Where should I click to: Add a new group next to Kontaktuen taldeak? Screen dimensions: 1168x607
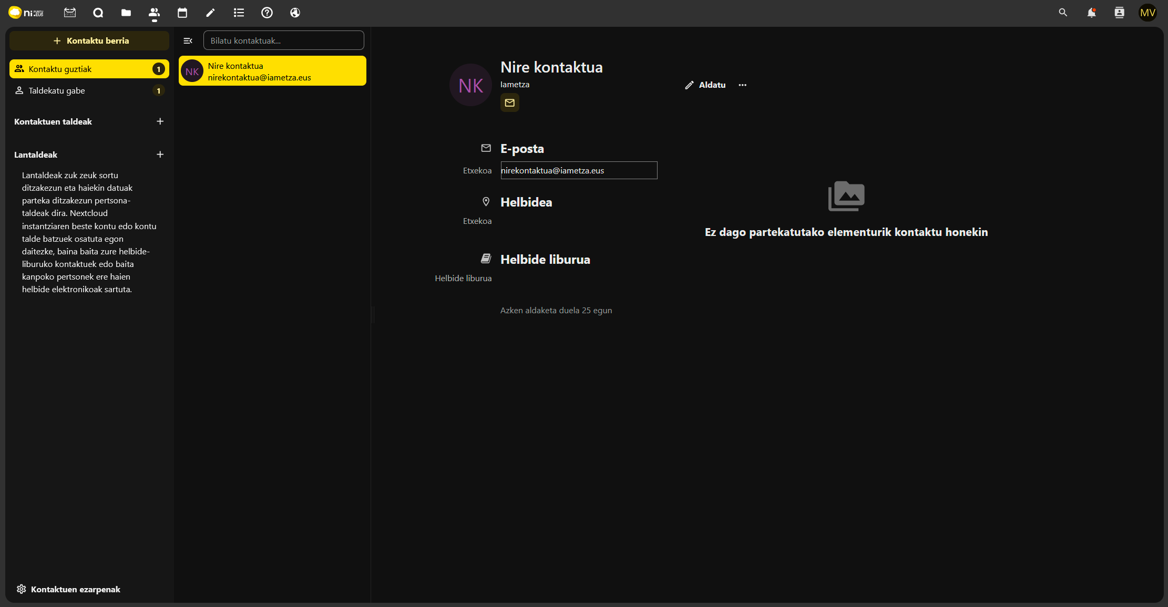point(160,121)
